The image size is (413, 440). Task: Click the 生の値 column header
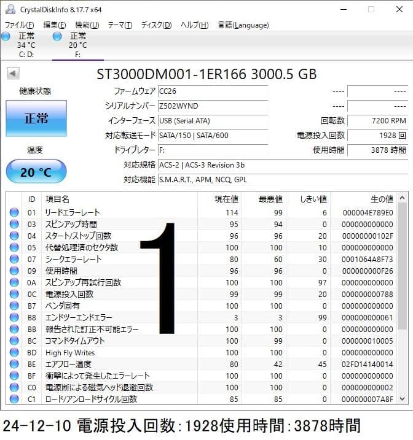364,199
